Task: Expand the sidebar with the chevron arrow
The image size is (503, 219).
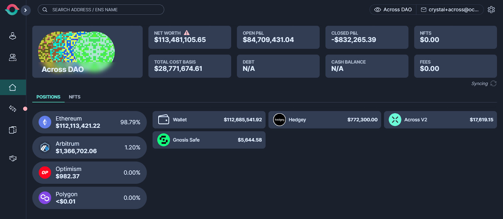Action: tap(25, 10)
